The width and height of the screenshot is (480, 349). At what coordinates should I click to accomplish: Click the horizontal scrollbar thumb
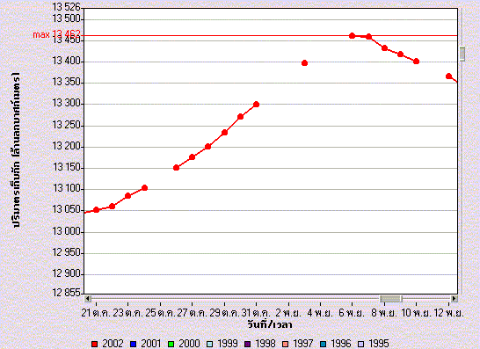click(391, 299)
